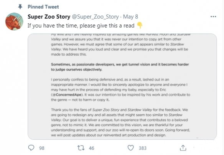Screen dimensions: 224x155
Task: Click the May 8 tweet date
Action: coord(130,17)
